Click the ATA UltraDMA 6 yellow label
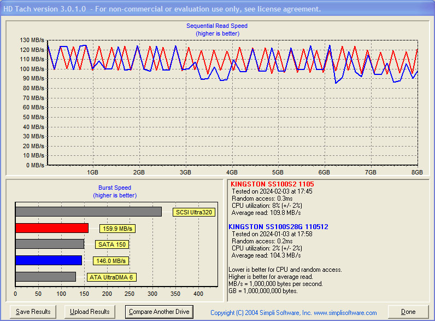The width and height of the screenshot is (435, 321). tap(111, 277)
